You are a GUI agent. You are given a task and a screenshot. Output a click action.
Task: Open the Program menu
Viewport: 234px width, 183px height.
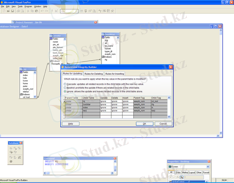pyautogui.click(x=28, y=6)
